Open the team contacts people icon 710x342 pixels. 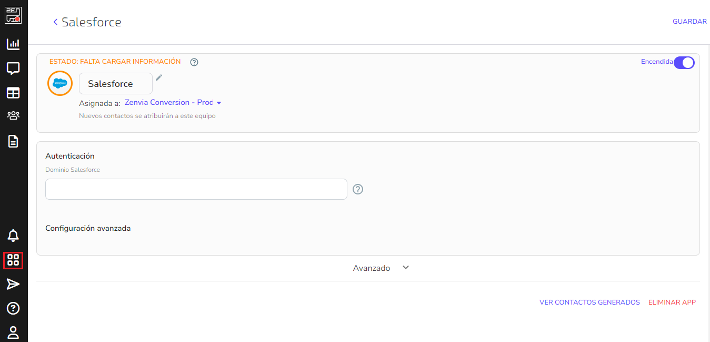pos(13,115)
